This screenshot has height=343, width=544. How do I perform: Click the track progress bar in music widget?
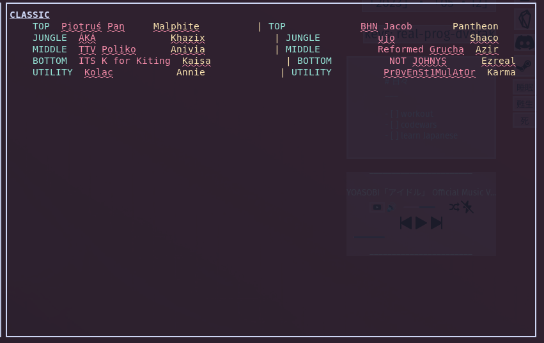pyautogui.click(x=369, y=238)
